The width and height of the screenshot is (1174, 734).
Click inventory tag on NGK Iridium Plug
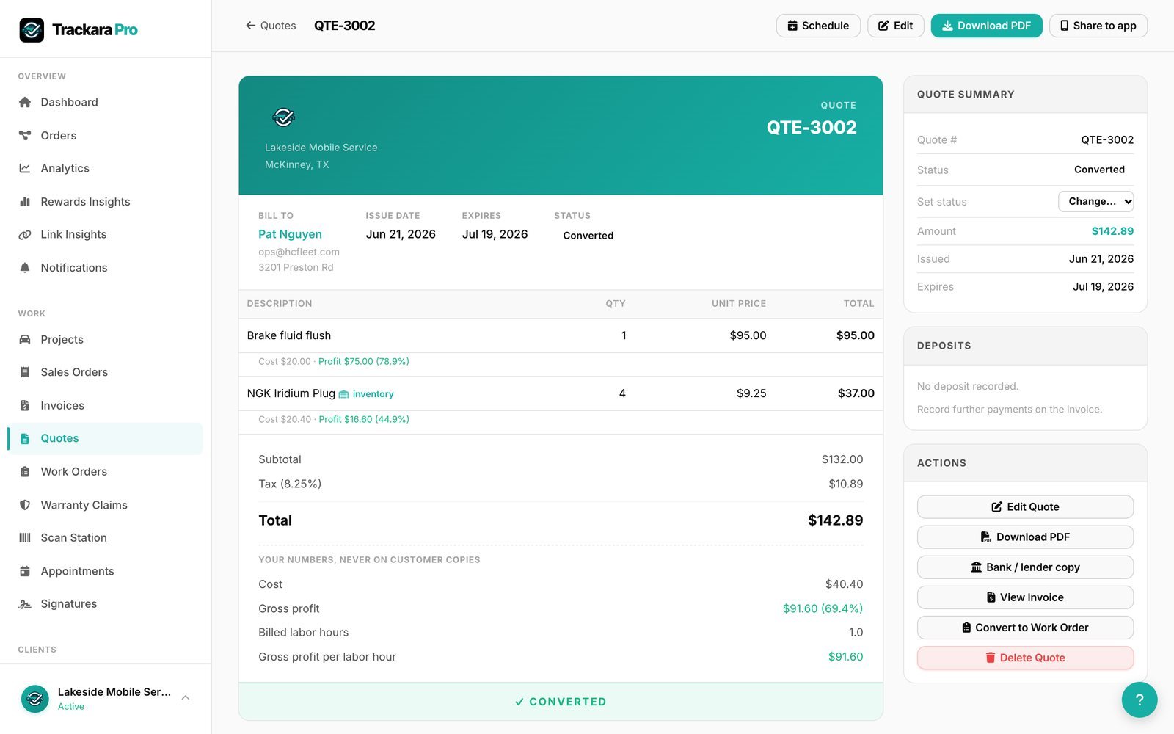click(x=366, y=394)
